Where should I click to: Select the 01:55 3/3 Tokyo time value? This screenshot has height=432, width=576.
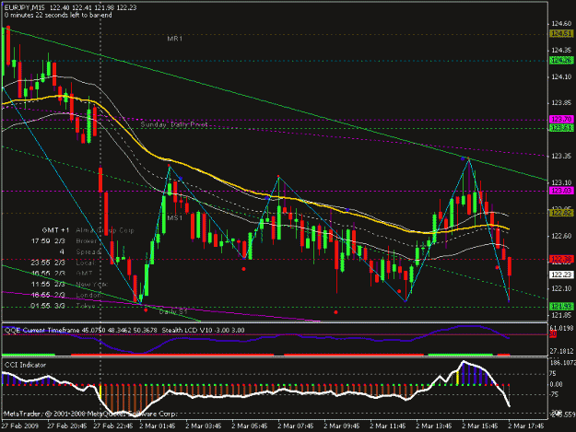click(48, 306)
